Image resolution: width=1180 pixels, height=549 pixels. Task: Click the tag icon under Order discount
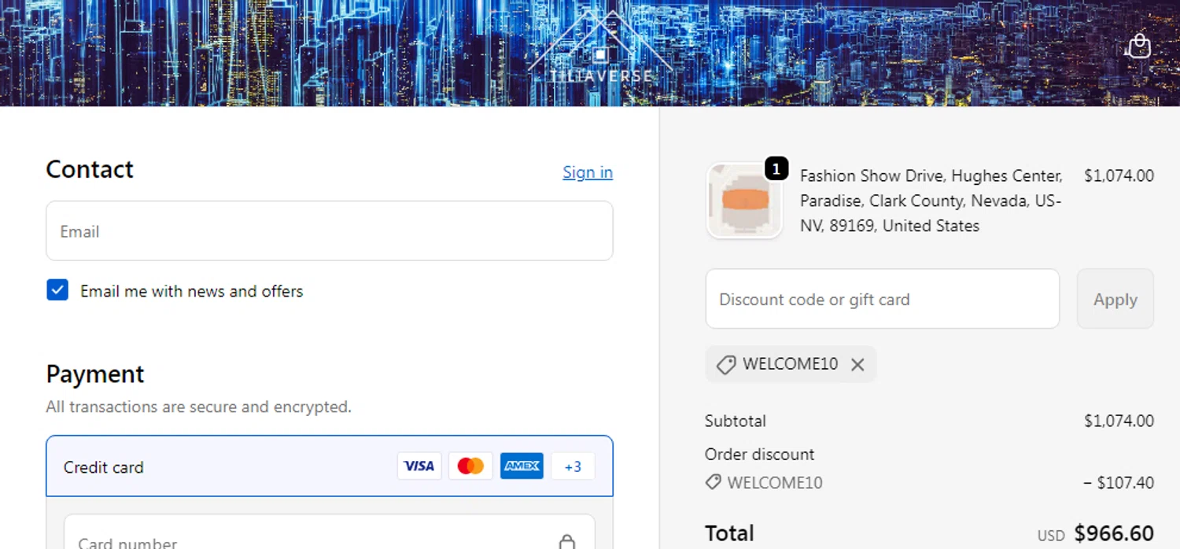pos(713,482)
